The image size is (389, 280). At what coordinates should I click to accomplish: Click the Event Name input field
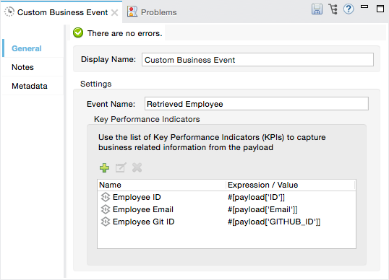click(257, 103)
